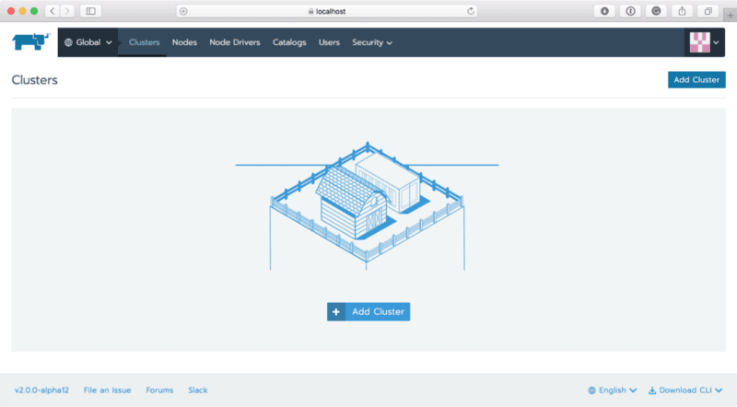Go to the Catalogs tab

point(289,42)
